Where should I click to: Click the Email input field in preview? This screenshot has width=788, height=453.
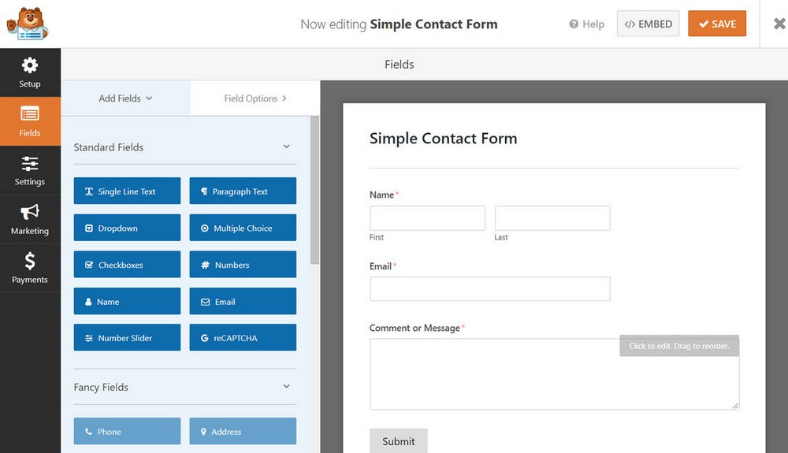(489, 289)
